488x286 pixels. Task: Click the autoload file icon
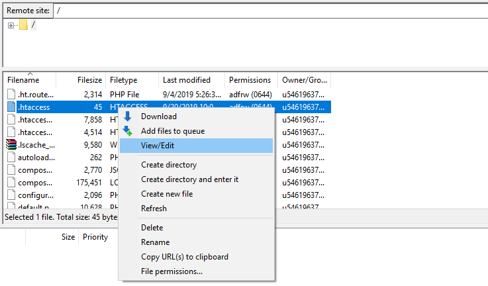tap(11, 158)
